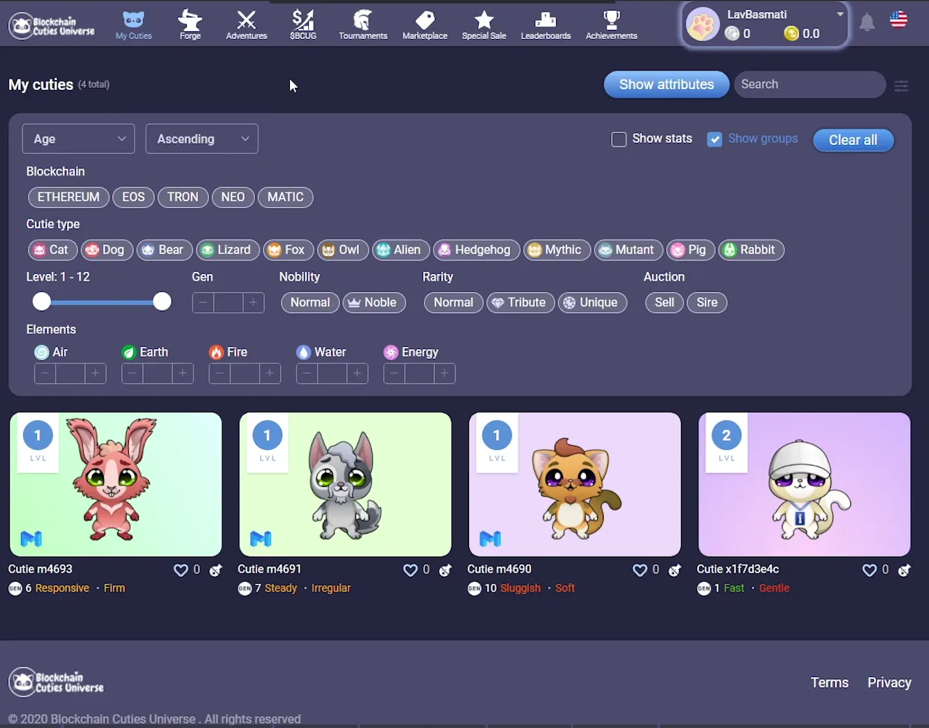
Task: Click the silver token balance icon
Action: (x=732, y=33)
